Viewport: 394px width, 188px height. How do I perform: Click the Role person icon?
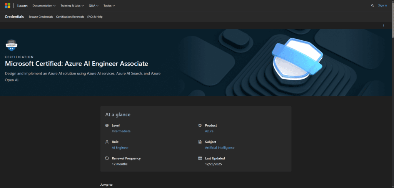point(107,142)
